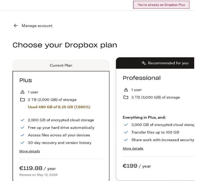Click the folder icon in Plus plan
The height and width of the screenshot is (181, 204).
[22, 100]
